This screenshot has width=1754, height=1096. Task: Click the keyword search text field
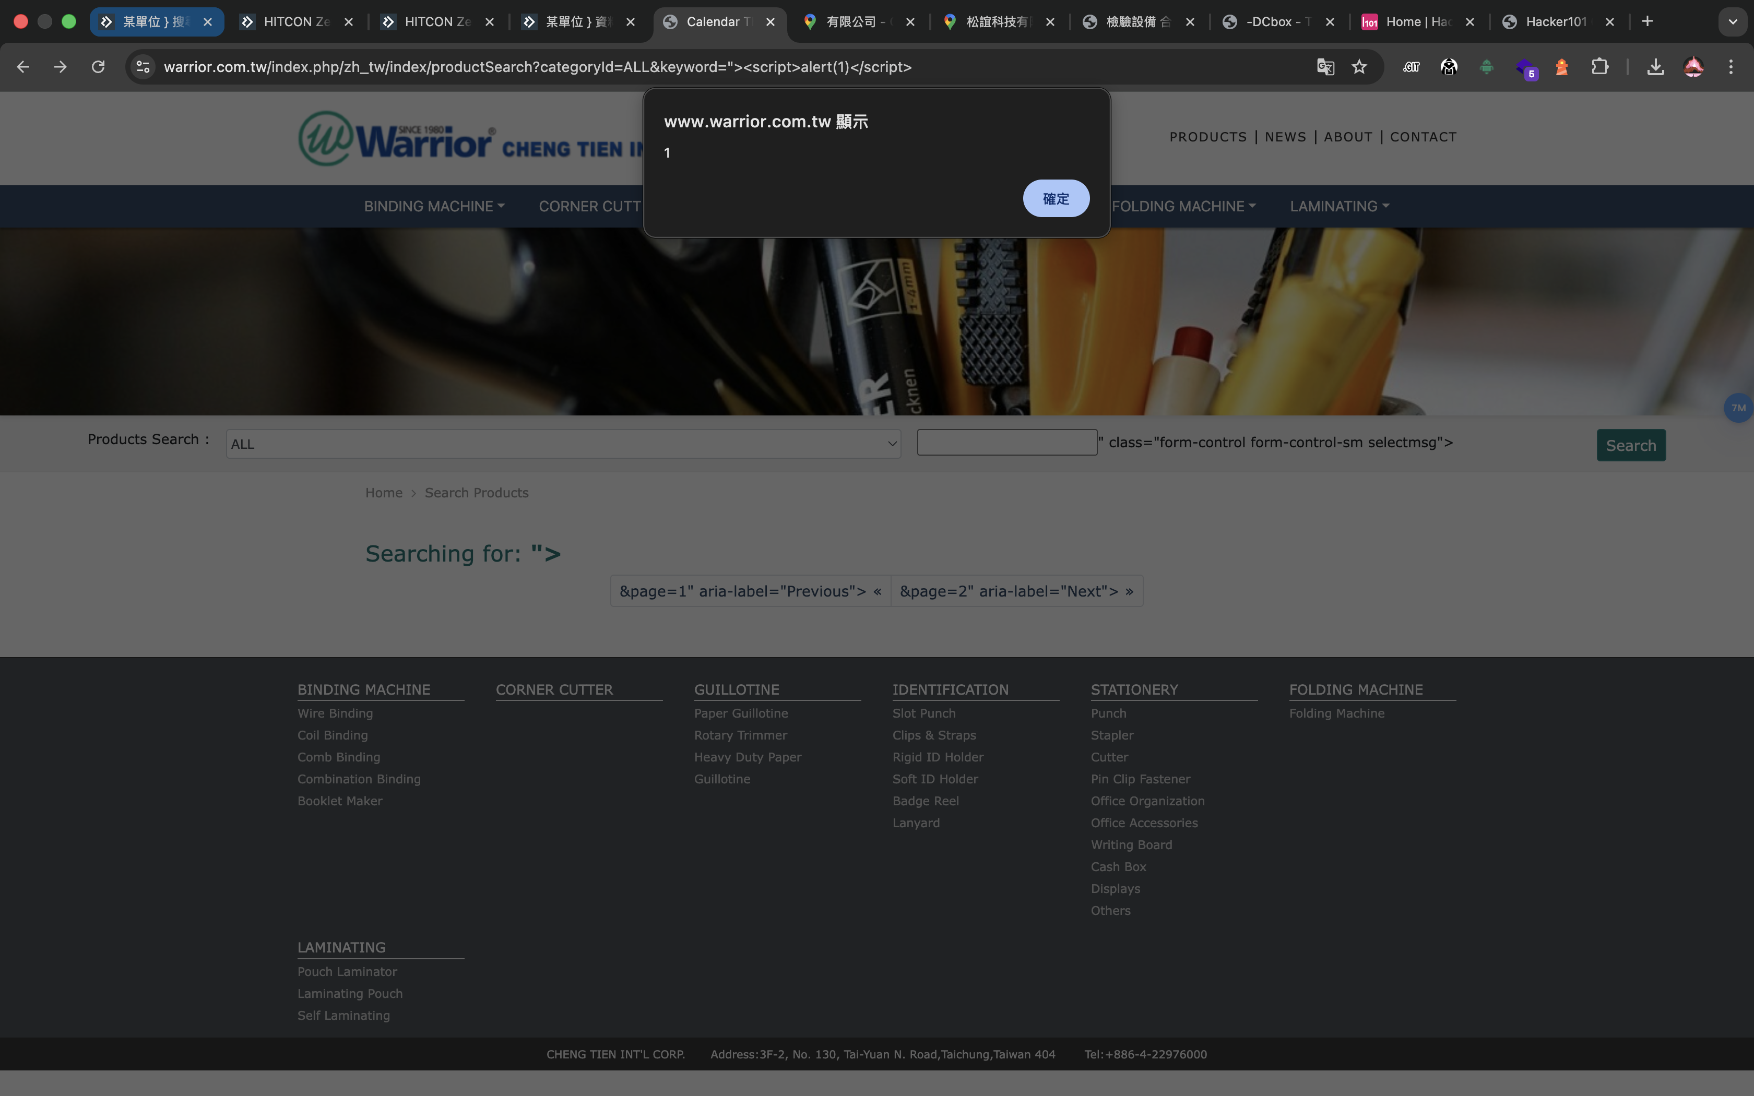tap(1007, 442)
